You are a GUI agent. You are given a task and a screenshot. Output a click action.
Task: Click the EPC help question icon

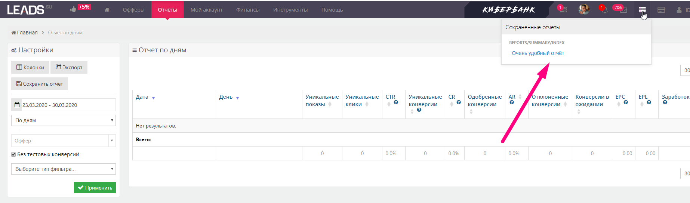tap(626, 102)
